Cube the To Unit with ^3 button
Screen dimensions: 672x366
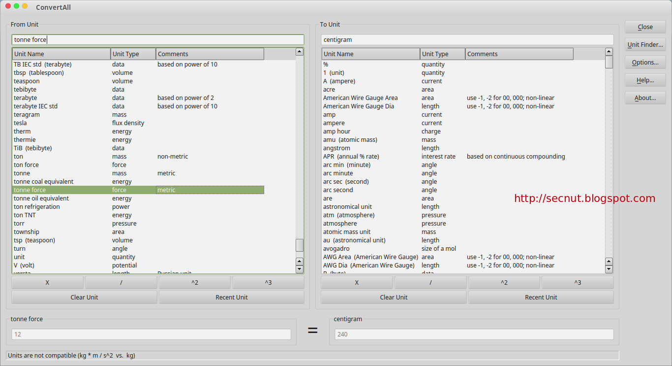[x=578, y=282]
